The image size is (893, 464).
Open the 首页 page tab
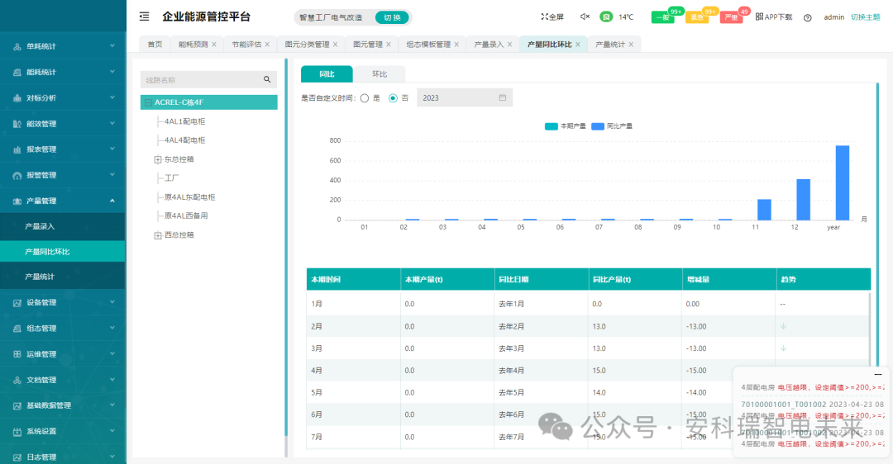(155, 45)
